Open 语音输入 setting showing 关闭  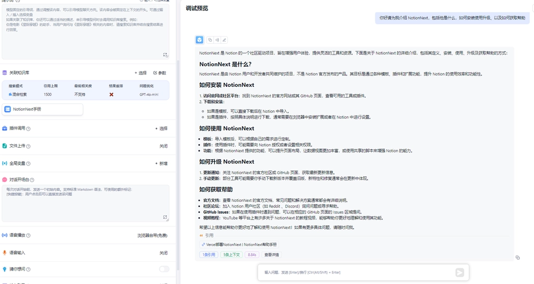(163, 253)
